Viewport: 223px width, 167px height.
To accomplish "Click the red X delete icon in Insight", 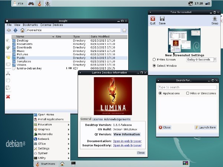I will pos(8,97).
